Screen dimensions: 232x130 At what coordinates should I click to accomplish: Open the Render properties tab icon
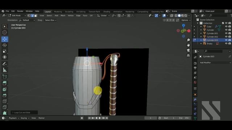pyautogui.click(x=195, y=63)
